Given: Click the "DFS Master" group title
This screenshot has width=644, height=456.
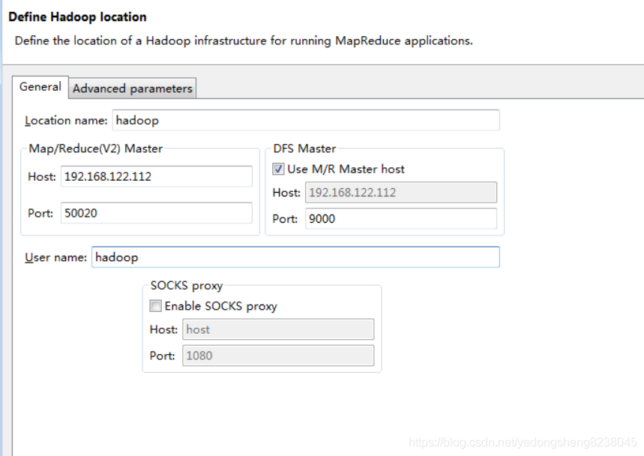Looking at the screenshot, I should pyautogui.click(x=304, y=148).
